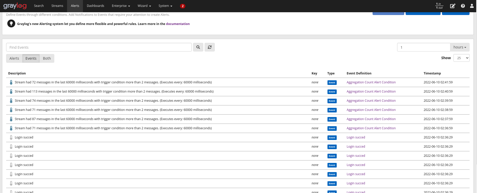Click the Graylog logo
Viewport: 477px width, 193px height.
pyautogui.click(x=15, y=6)
